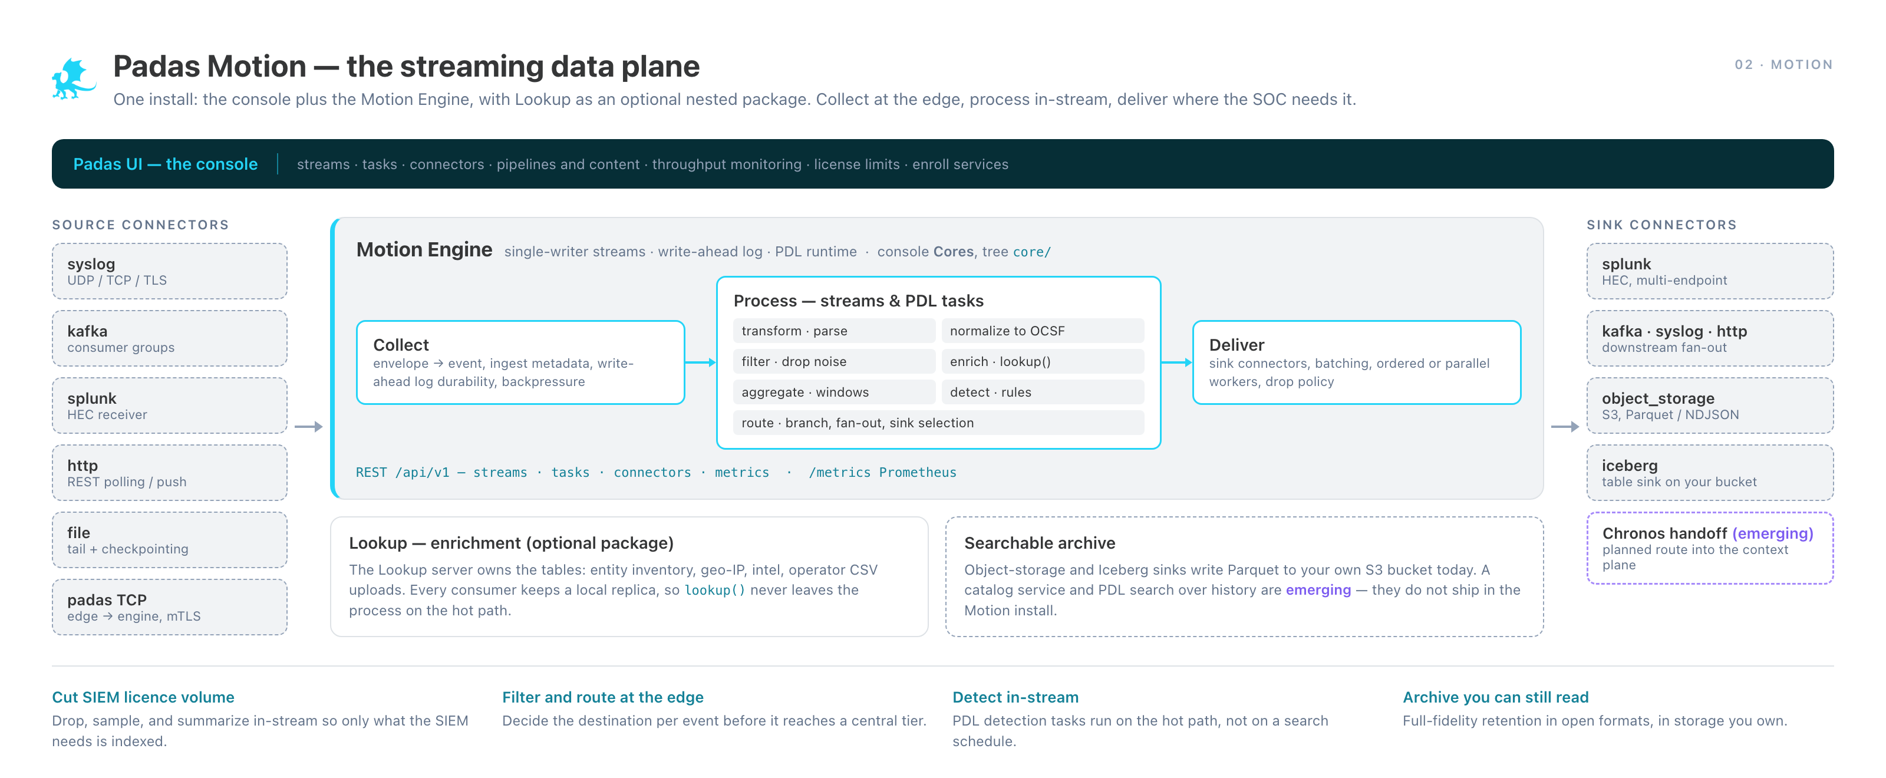Click the 'Detect in-stream' heading
This screenshot has height=778, width=1886.
point(1015,697)
